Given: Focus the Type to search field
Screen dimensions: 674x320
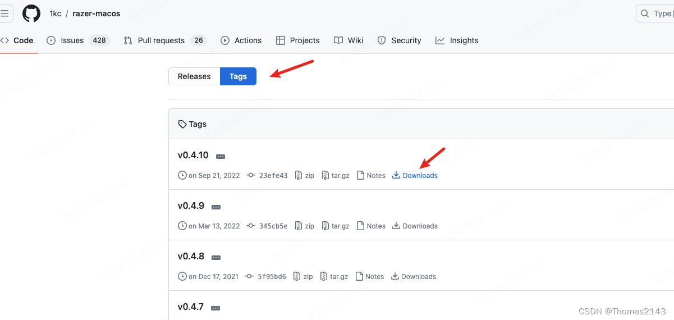Looking at the screenshot, I should tap(655, 13).
